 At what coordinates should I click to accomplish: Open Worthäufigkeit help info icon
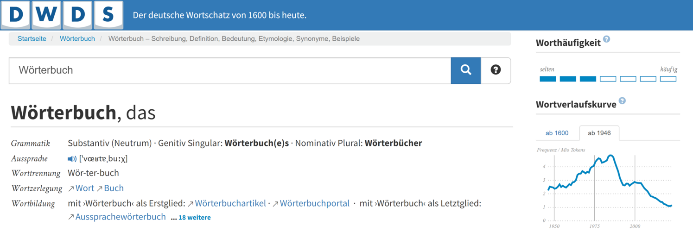606,40
